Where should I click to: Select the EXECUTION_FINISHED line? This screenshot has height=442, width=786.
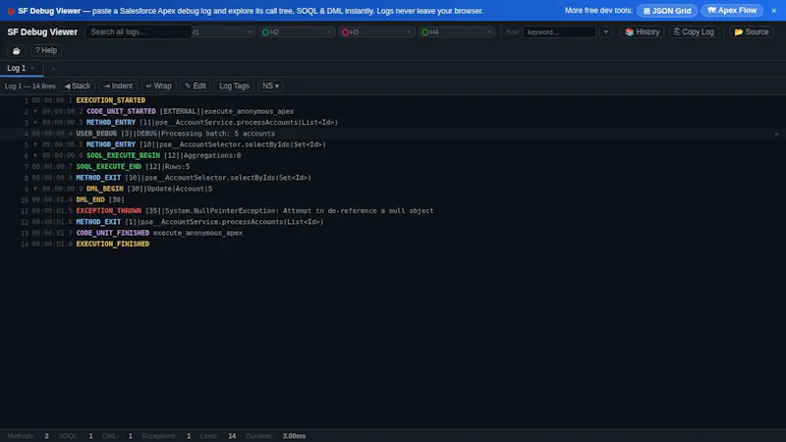pyautogui.click(x=393, y=244)
